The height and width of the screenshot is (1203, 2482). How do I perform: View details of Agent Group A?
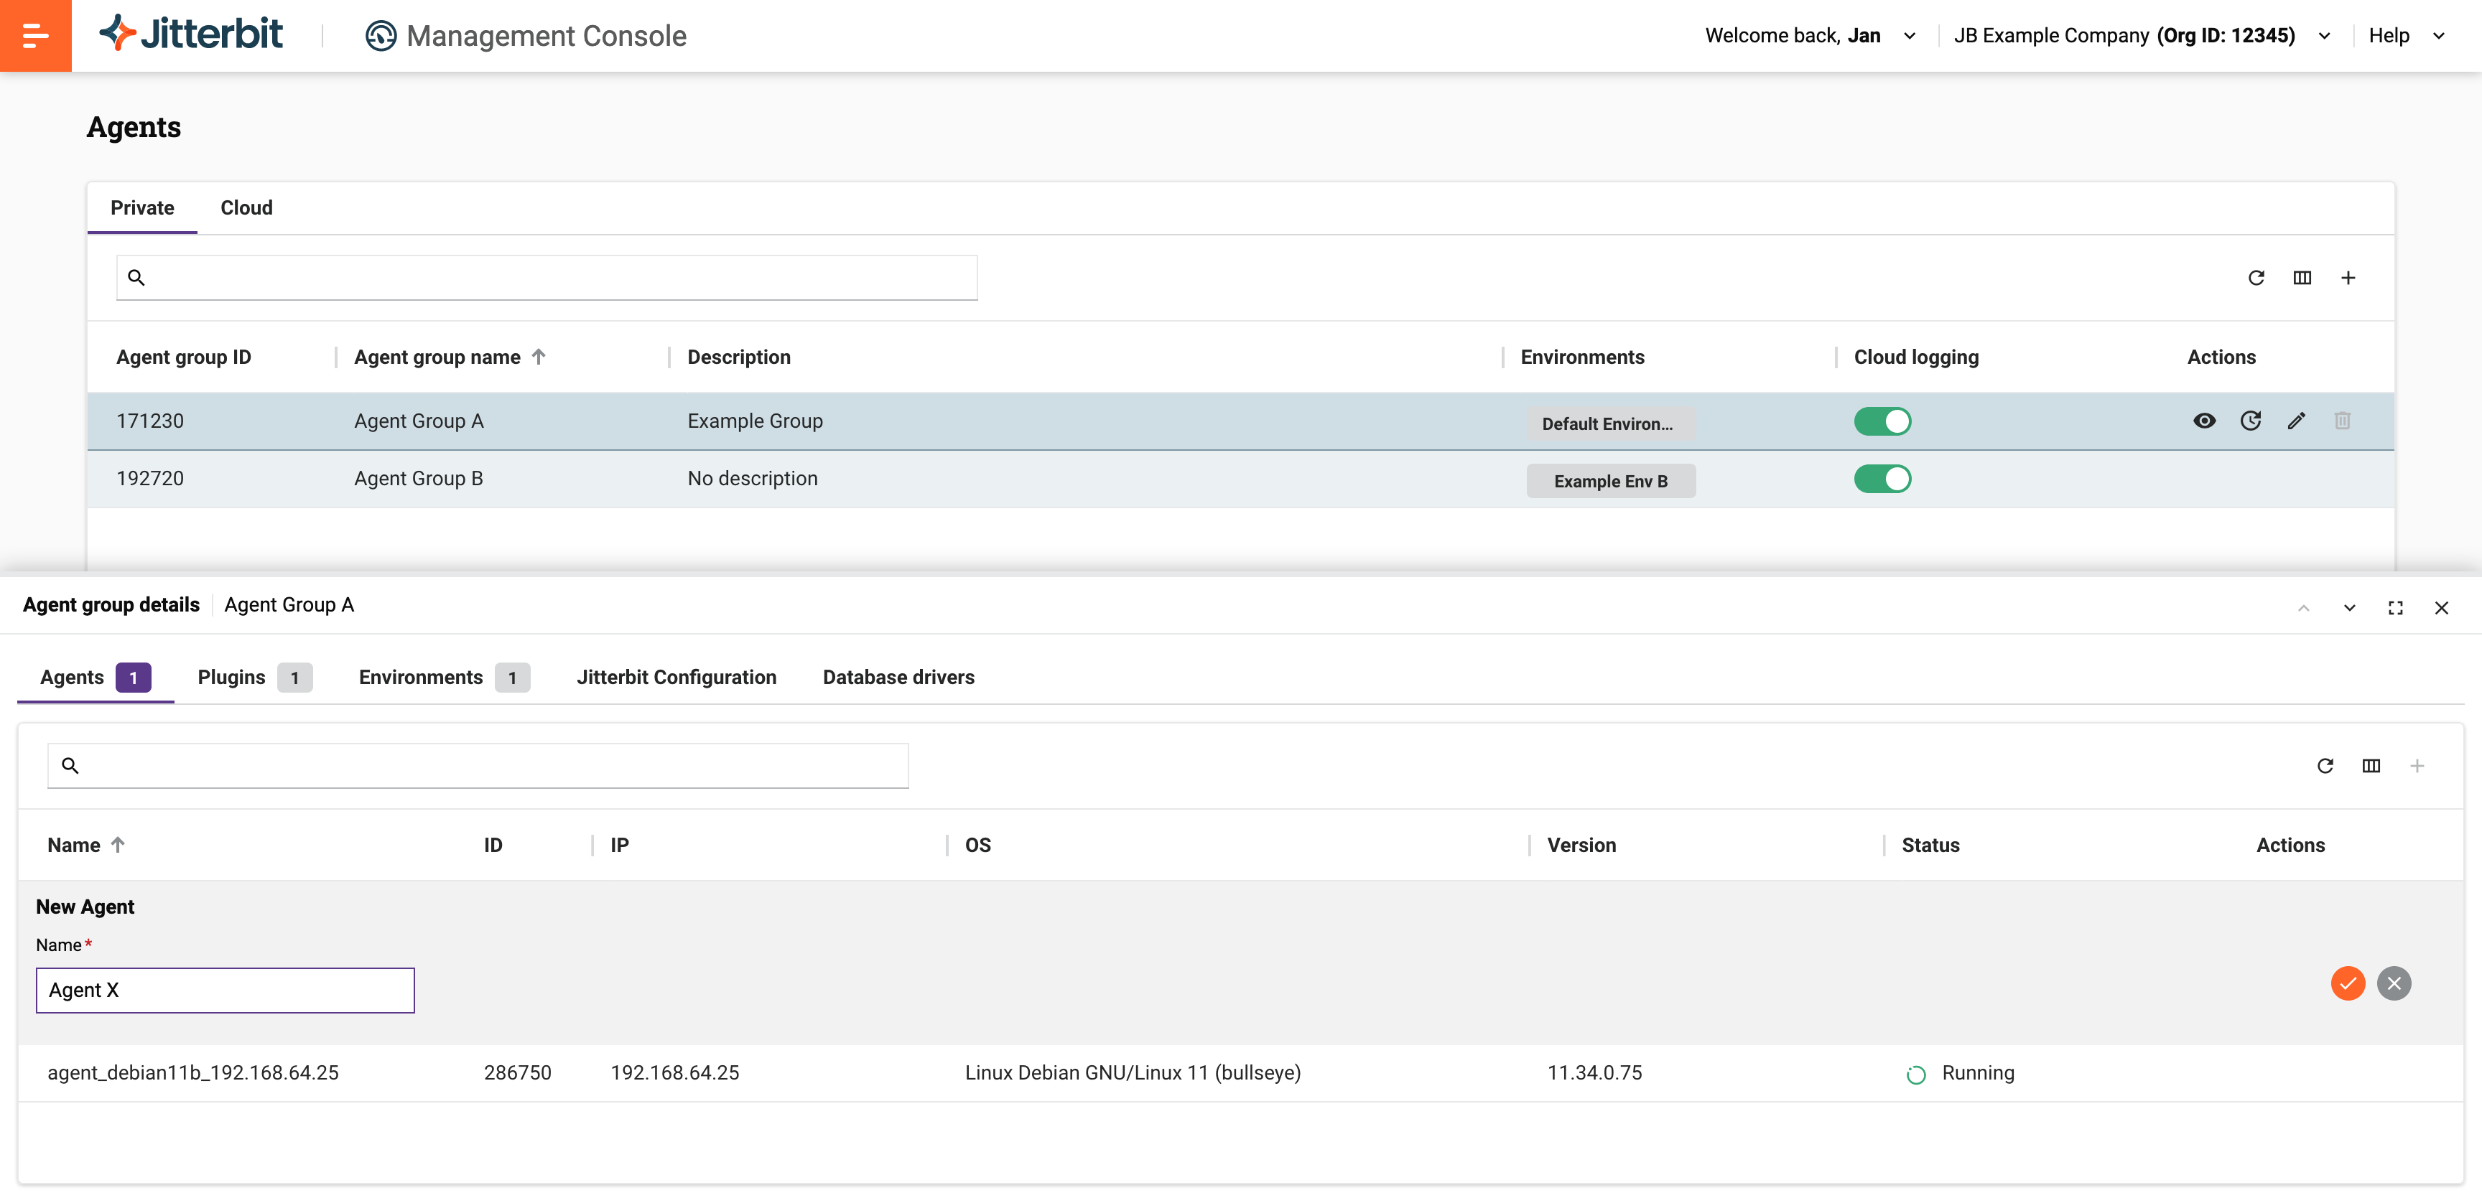pos(2203,421)
